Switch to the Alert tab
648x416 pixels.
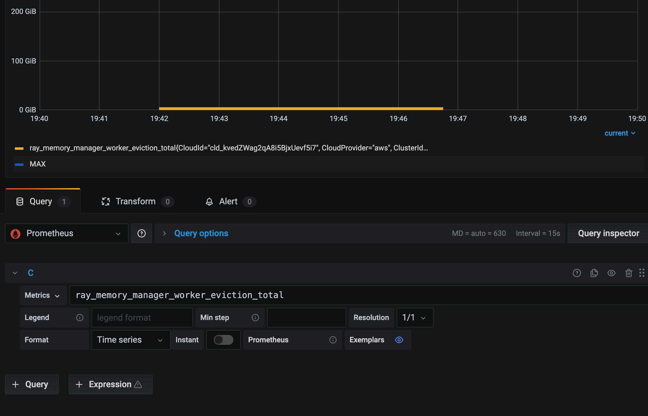(x=231, y=201)
